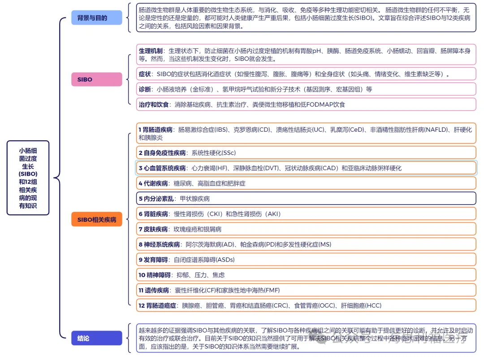The image size is (484, 357).
Task: Select the 2 自身免疫性疾病 box
Action: [306, 153]
